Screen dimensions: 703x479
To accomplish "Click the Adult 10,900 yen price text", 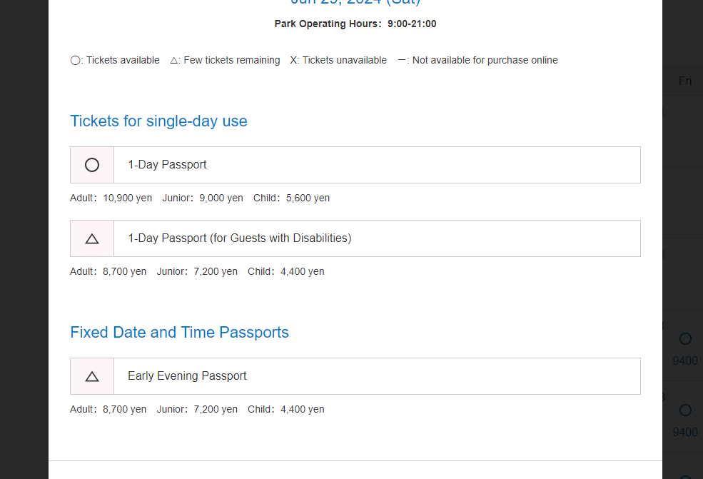I will [111, 198].
